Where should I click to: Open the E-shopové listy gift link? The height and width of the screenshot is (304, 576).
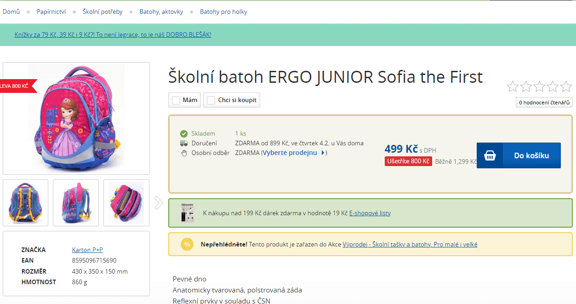(x=370, y=213)
